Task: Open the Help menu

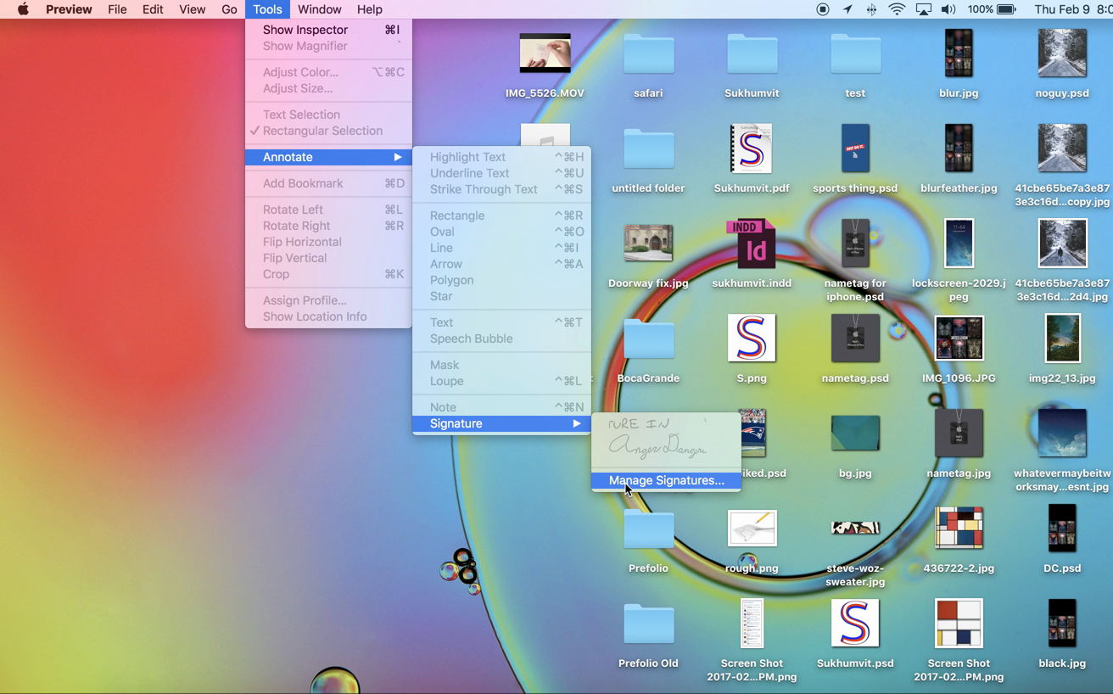Action: point(369,9)
